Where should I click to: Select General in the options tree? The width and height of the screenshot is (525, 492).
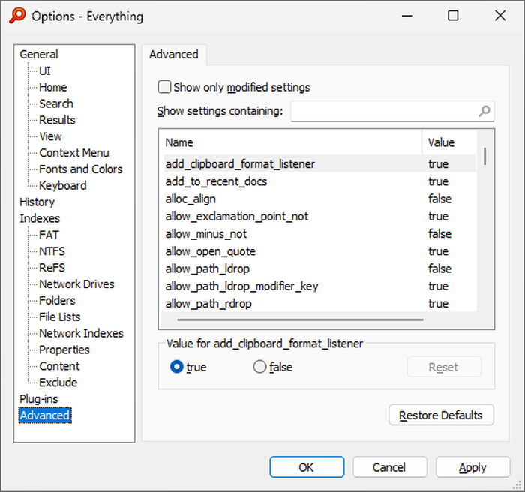coord(39,54)
